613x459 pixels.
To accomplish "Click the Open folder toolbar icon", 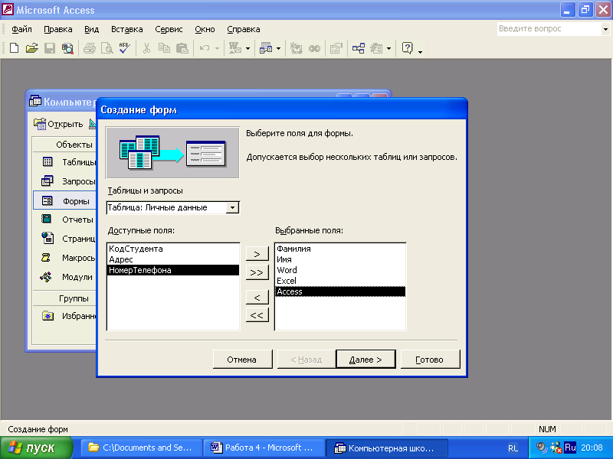I will tap(31, 48).
